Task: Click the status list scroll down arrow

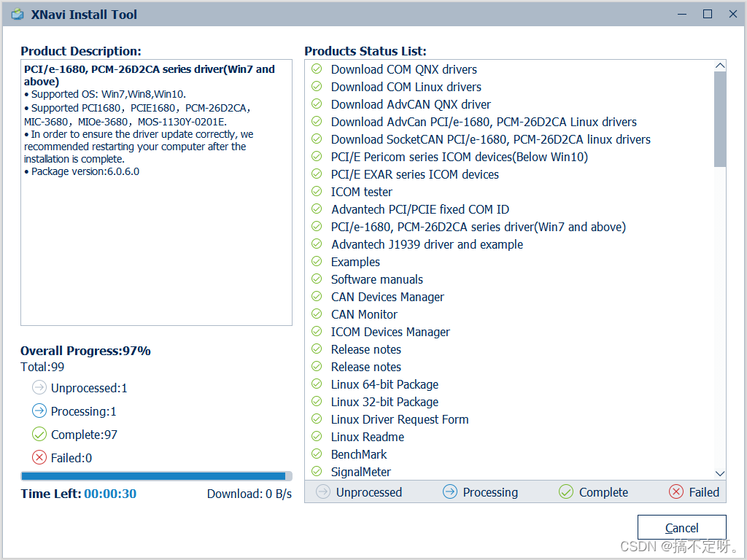Action: pyautogui.click(x=720, y=473)
